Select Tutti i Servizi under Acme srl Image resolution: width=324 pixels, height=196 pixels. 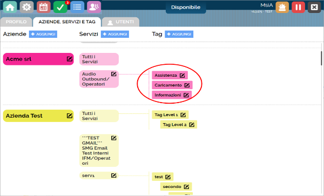pos(99,59)
